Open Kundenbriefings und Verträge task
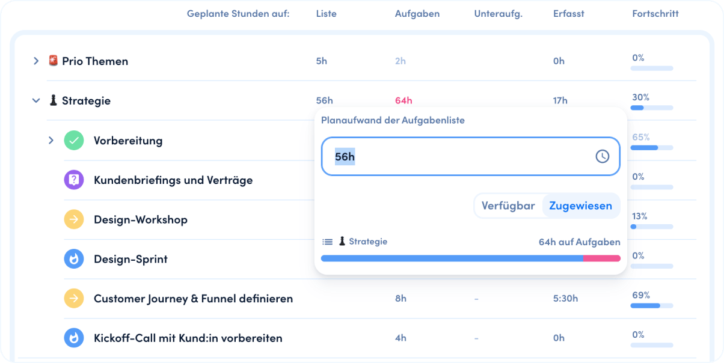The height and width of the screenshot is (363, 724). (173, 180)
